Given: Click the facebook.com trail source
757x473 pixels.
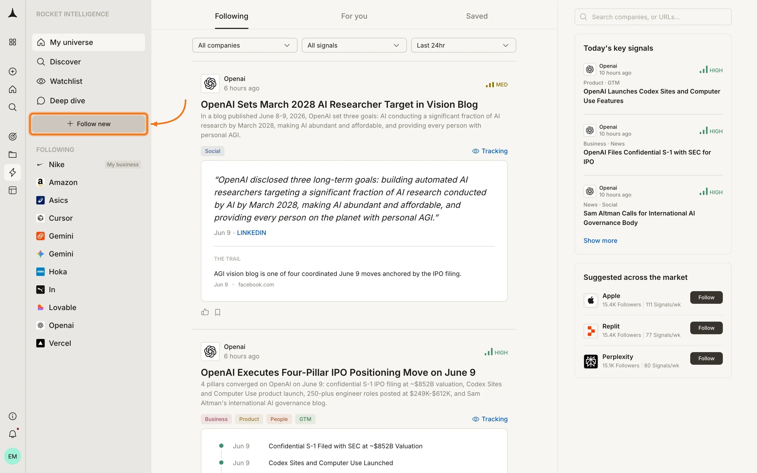Looking at the screenshot, I should pyautogui.click(x=256, y=285).
